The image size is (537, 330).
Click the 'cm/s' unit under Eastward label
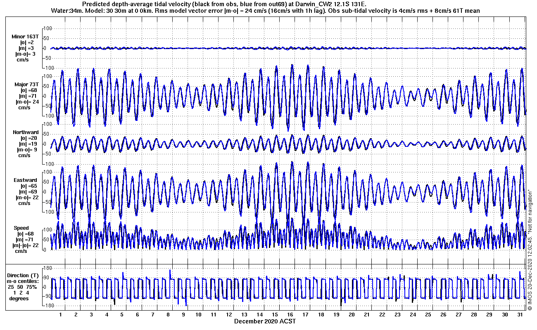24,203
